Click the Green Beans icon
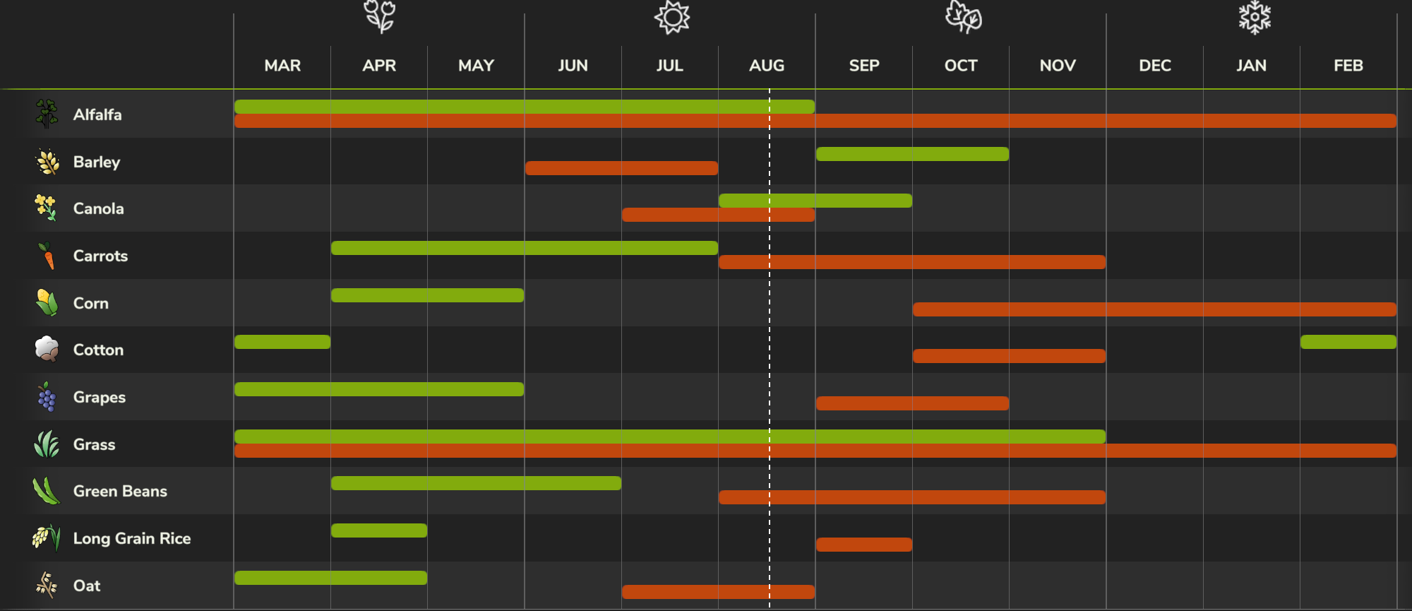Image resolution: width=1412 pixels, height=611 pixels. click(47, 491)
